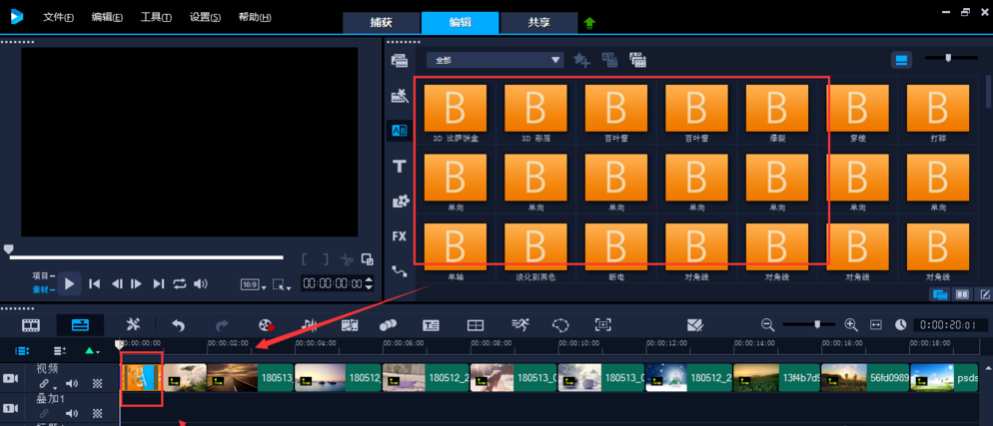Image resolution: width=993 pixels, height=426 pixels.
Task: Mute the video track audio
Action: tap(72, 384)
